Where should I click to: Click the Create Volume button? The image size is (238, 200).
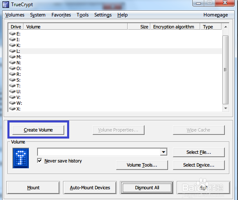click(38, 130)
